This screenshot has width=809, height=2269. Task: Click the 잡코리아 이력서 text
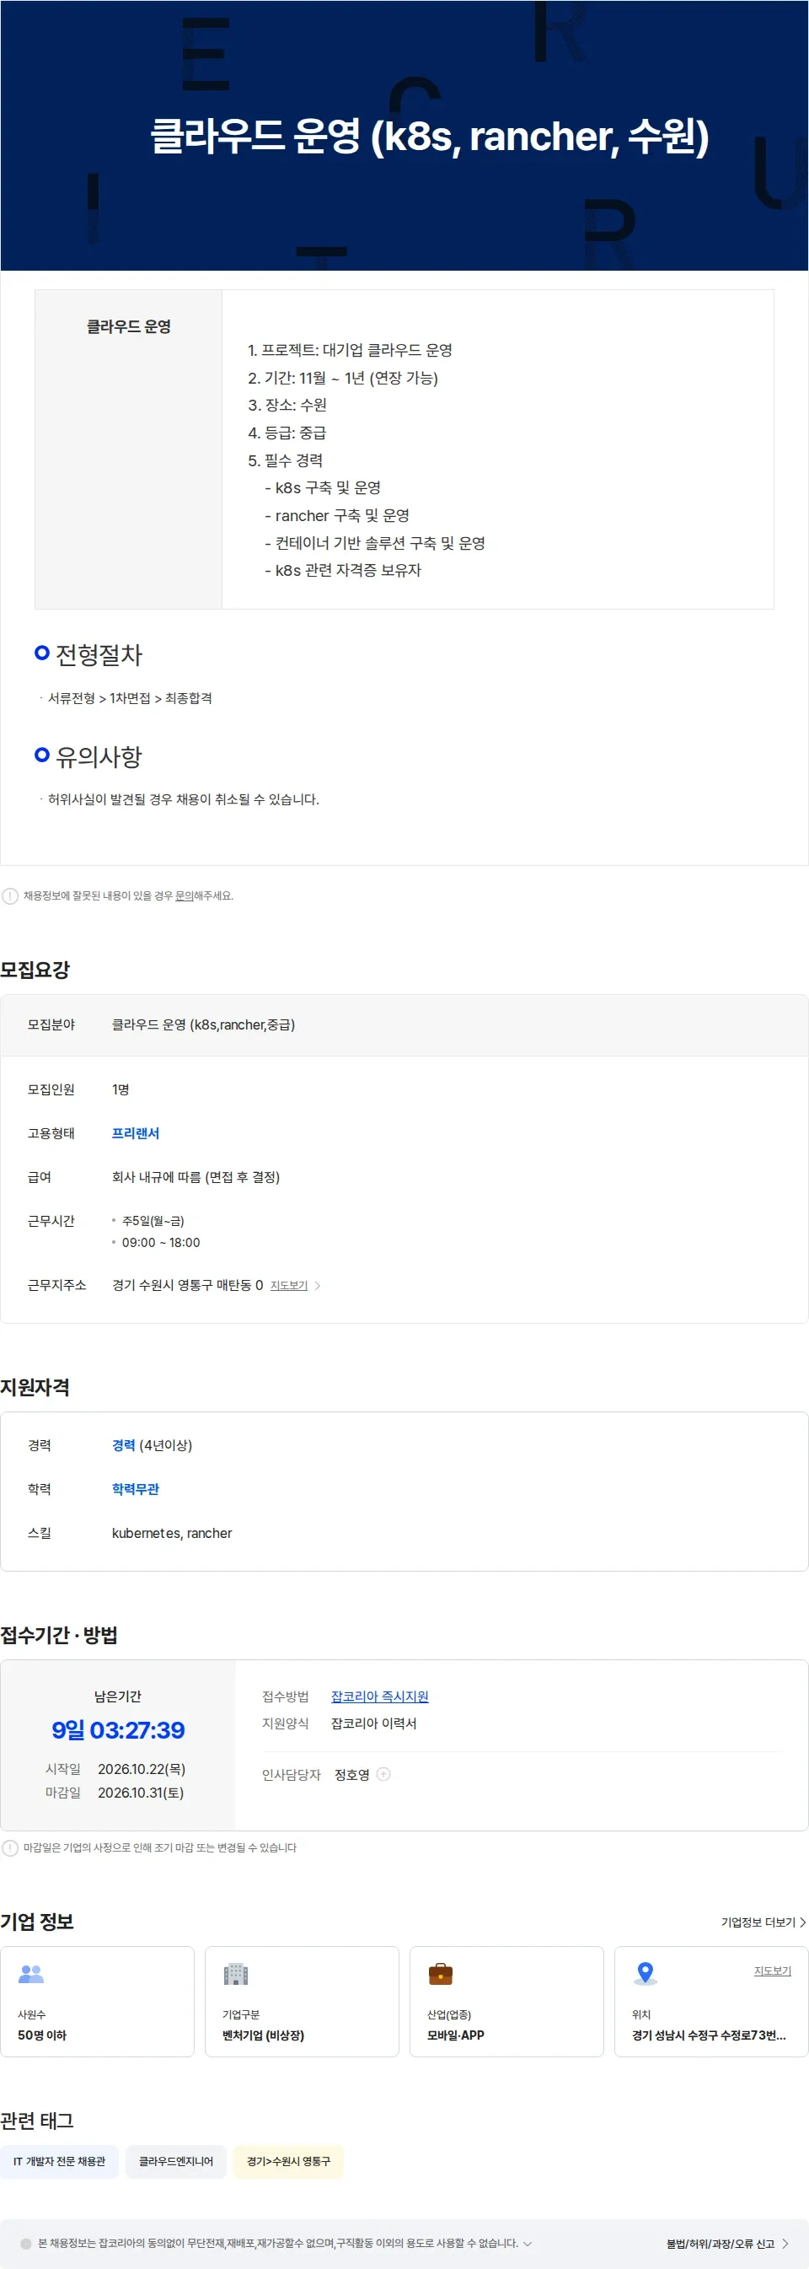pyautogui.click(x=374, y=1723)
